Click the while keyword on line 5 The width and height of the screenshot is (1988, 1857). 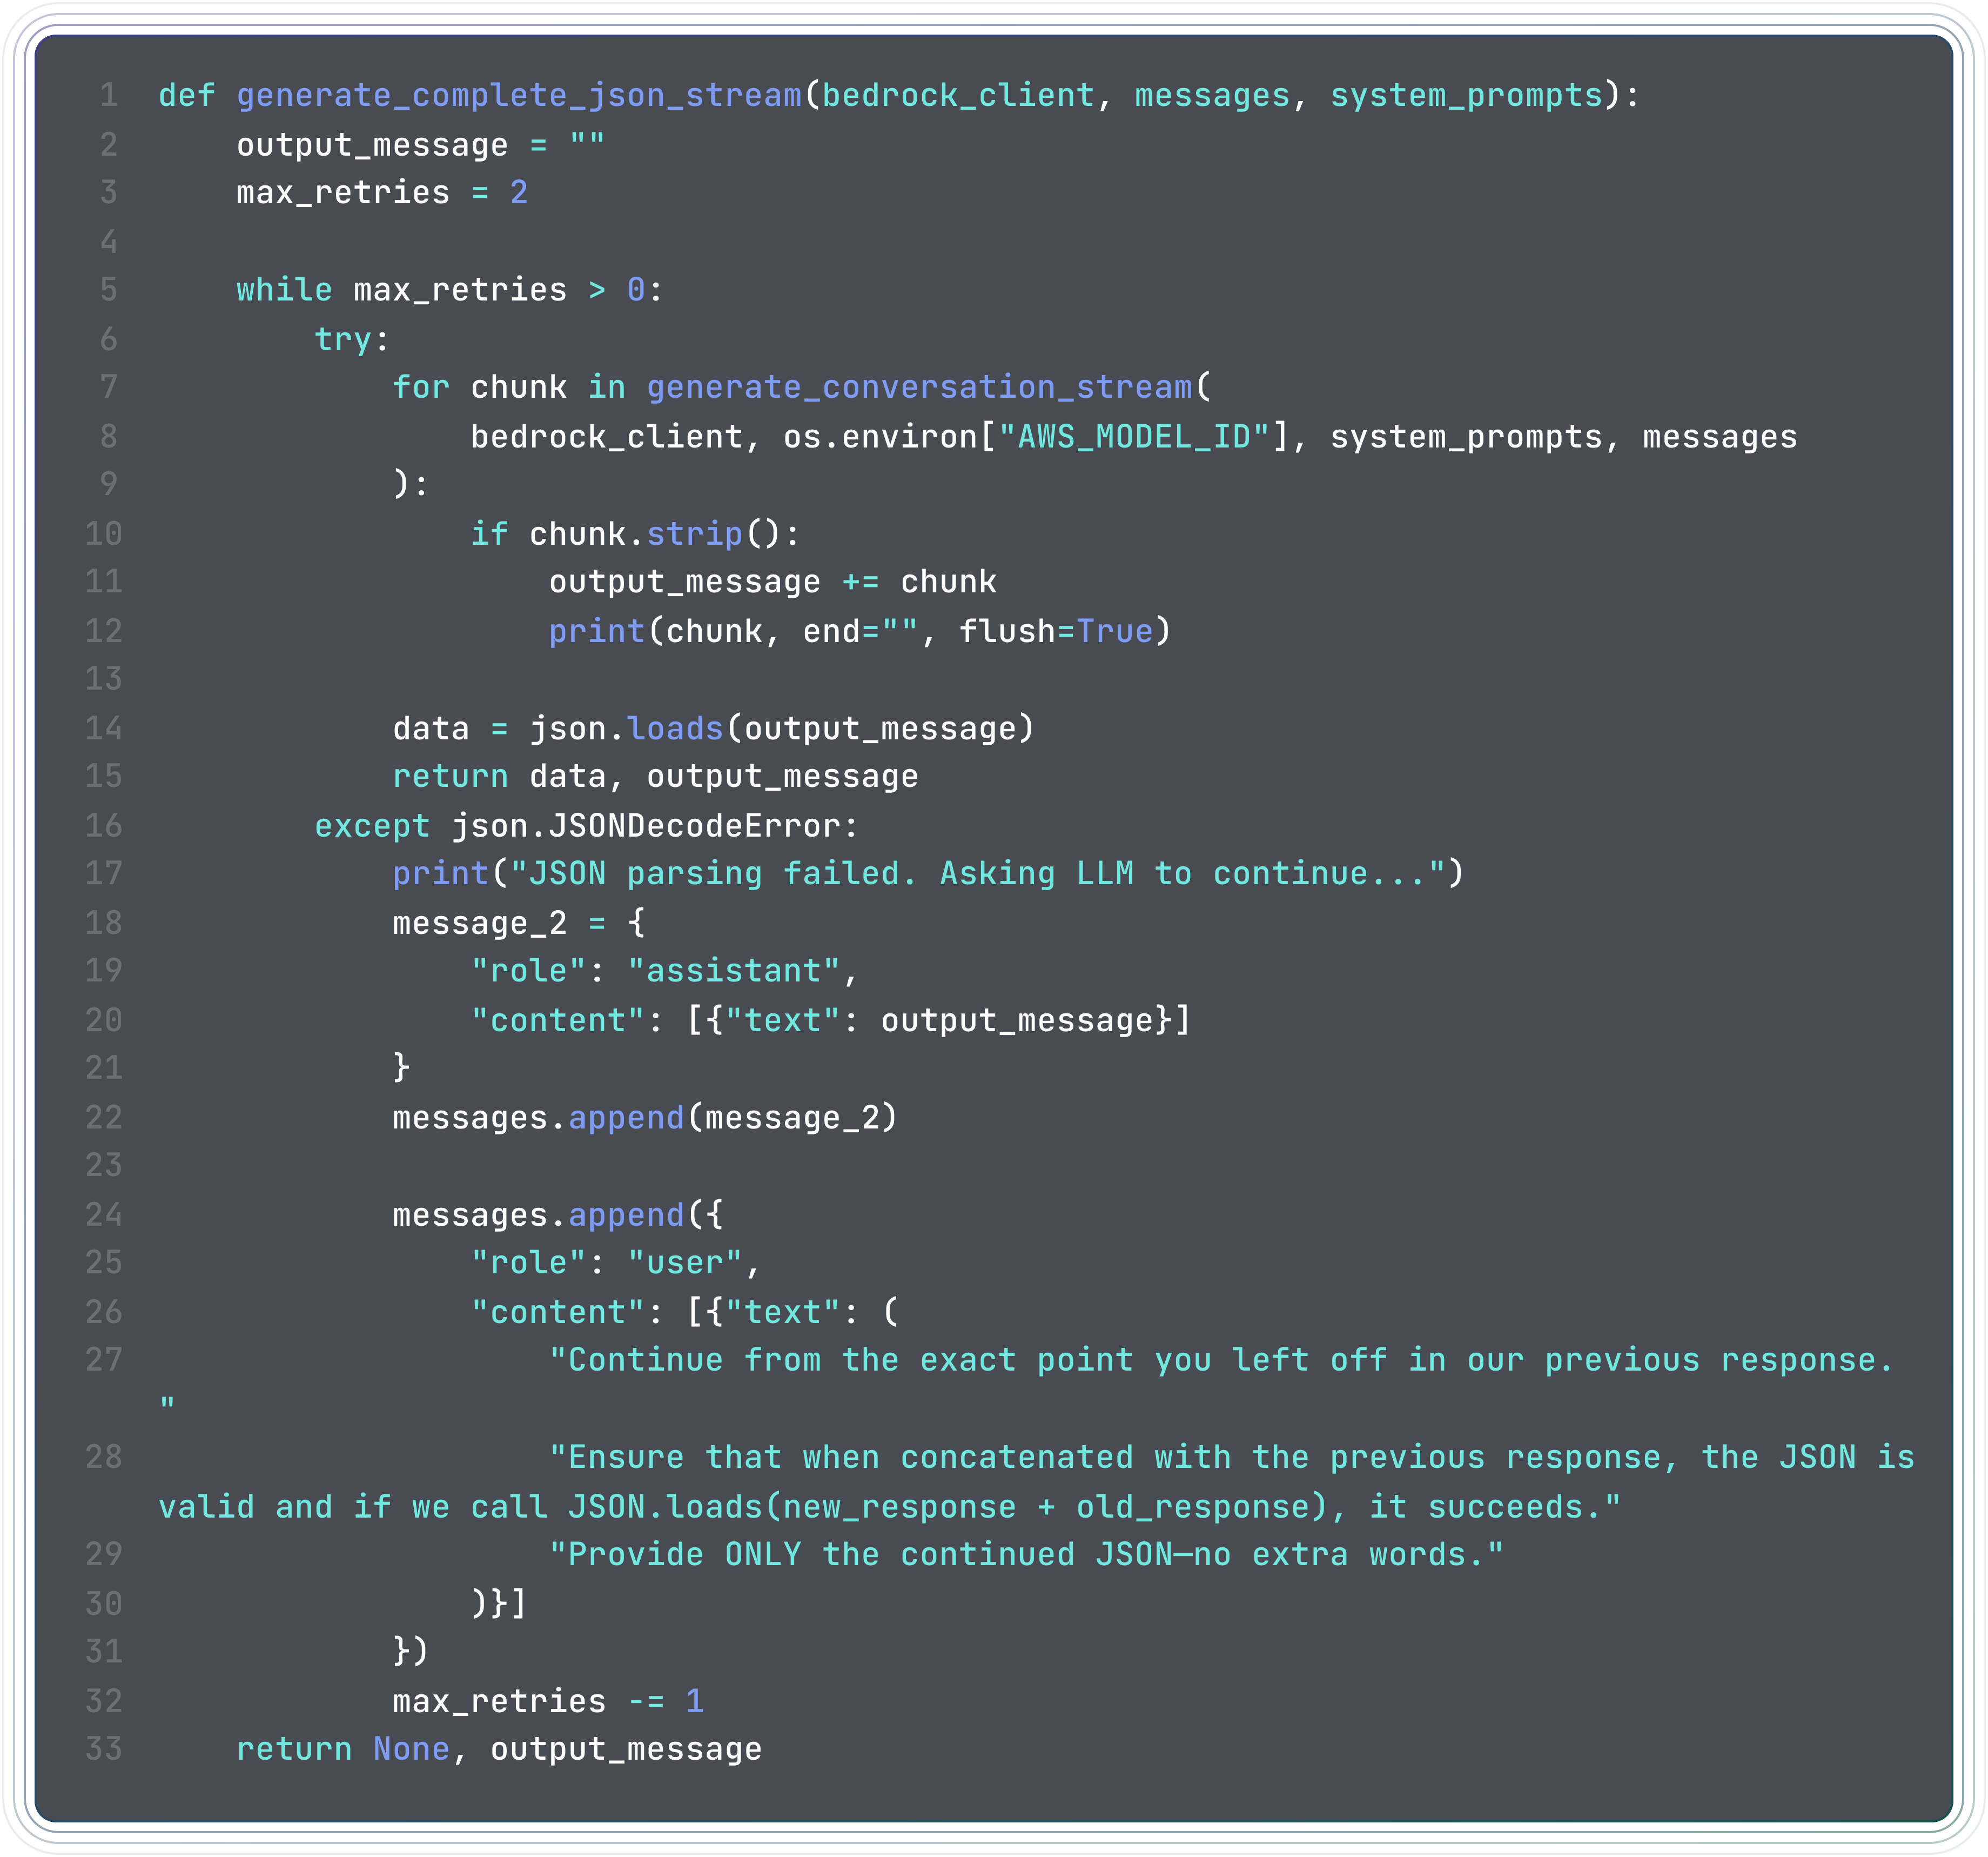284,289
